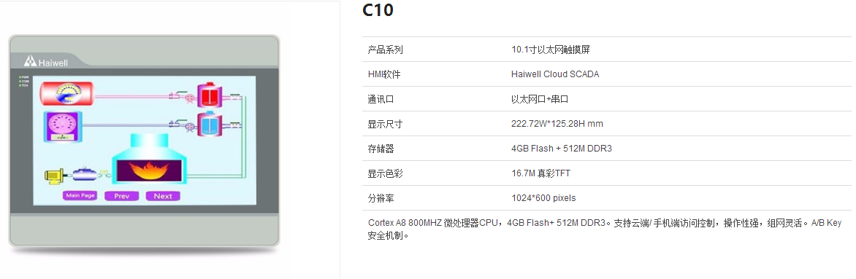The image size is (856, 279).
Task: Click the Haiwell Cloud SCADA software value
Action: point(555,74)
